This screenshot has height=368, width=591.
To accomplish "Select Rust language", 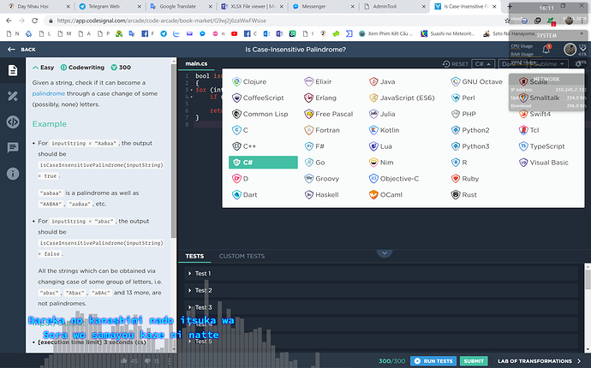I will click(x=464, y=195).
